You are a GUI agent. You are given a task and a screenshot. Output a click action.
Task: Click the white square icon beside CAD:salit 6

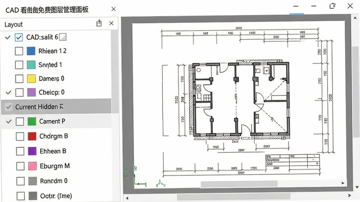point(63,37)
